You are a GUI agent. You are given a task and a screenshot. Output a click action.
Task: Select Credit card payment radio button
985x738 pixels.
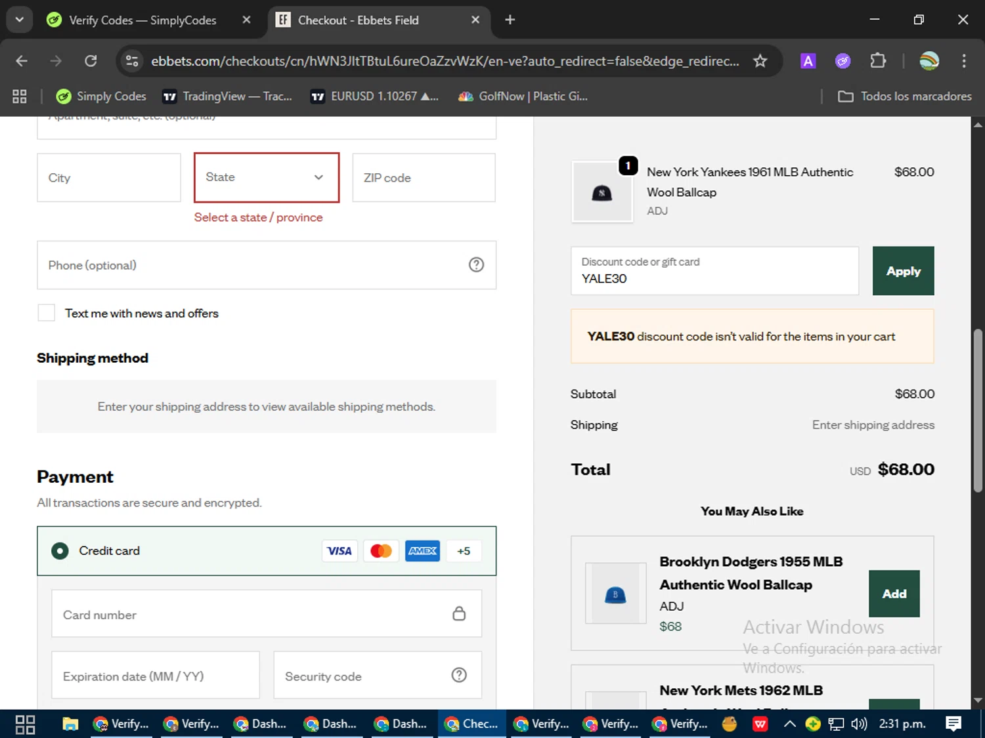[x=60, y=551]
